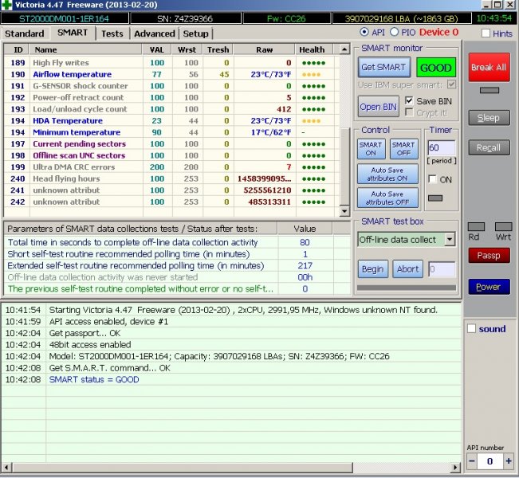Enable the sound checkbox
This screenshot has height=478, width=519.
[471, 328]
